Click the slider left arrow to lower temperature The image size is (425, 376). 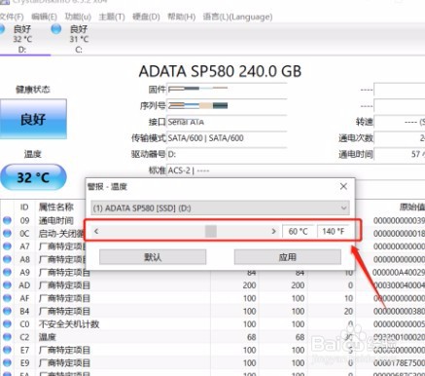(x=96, y=231)
